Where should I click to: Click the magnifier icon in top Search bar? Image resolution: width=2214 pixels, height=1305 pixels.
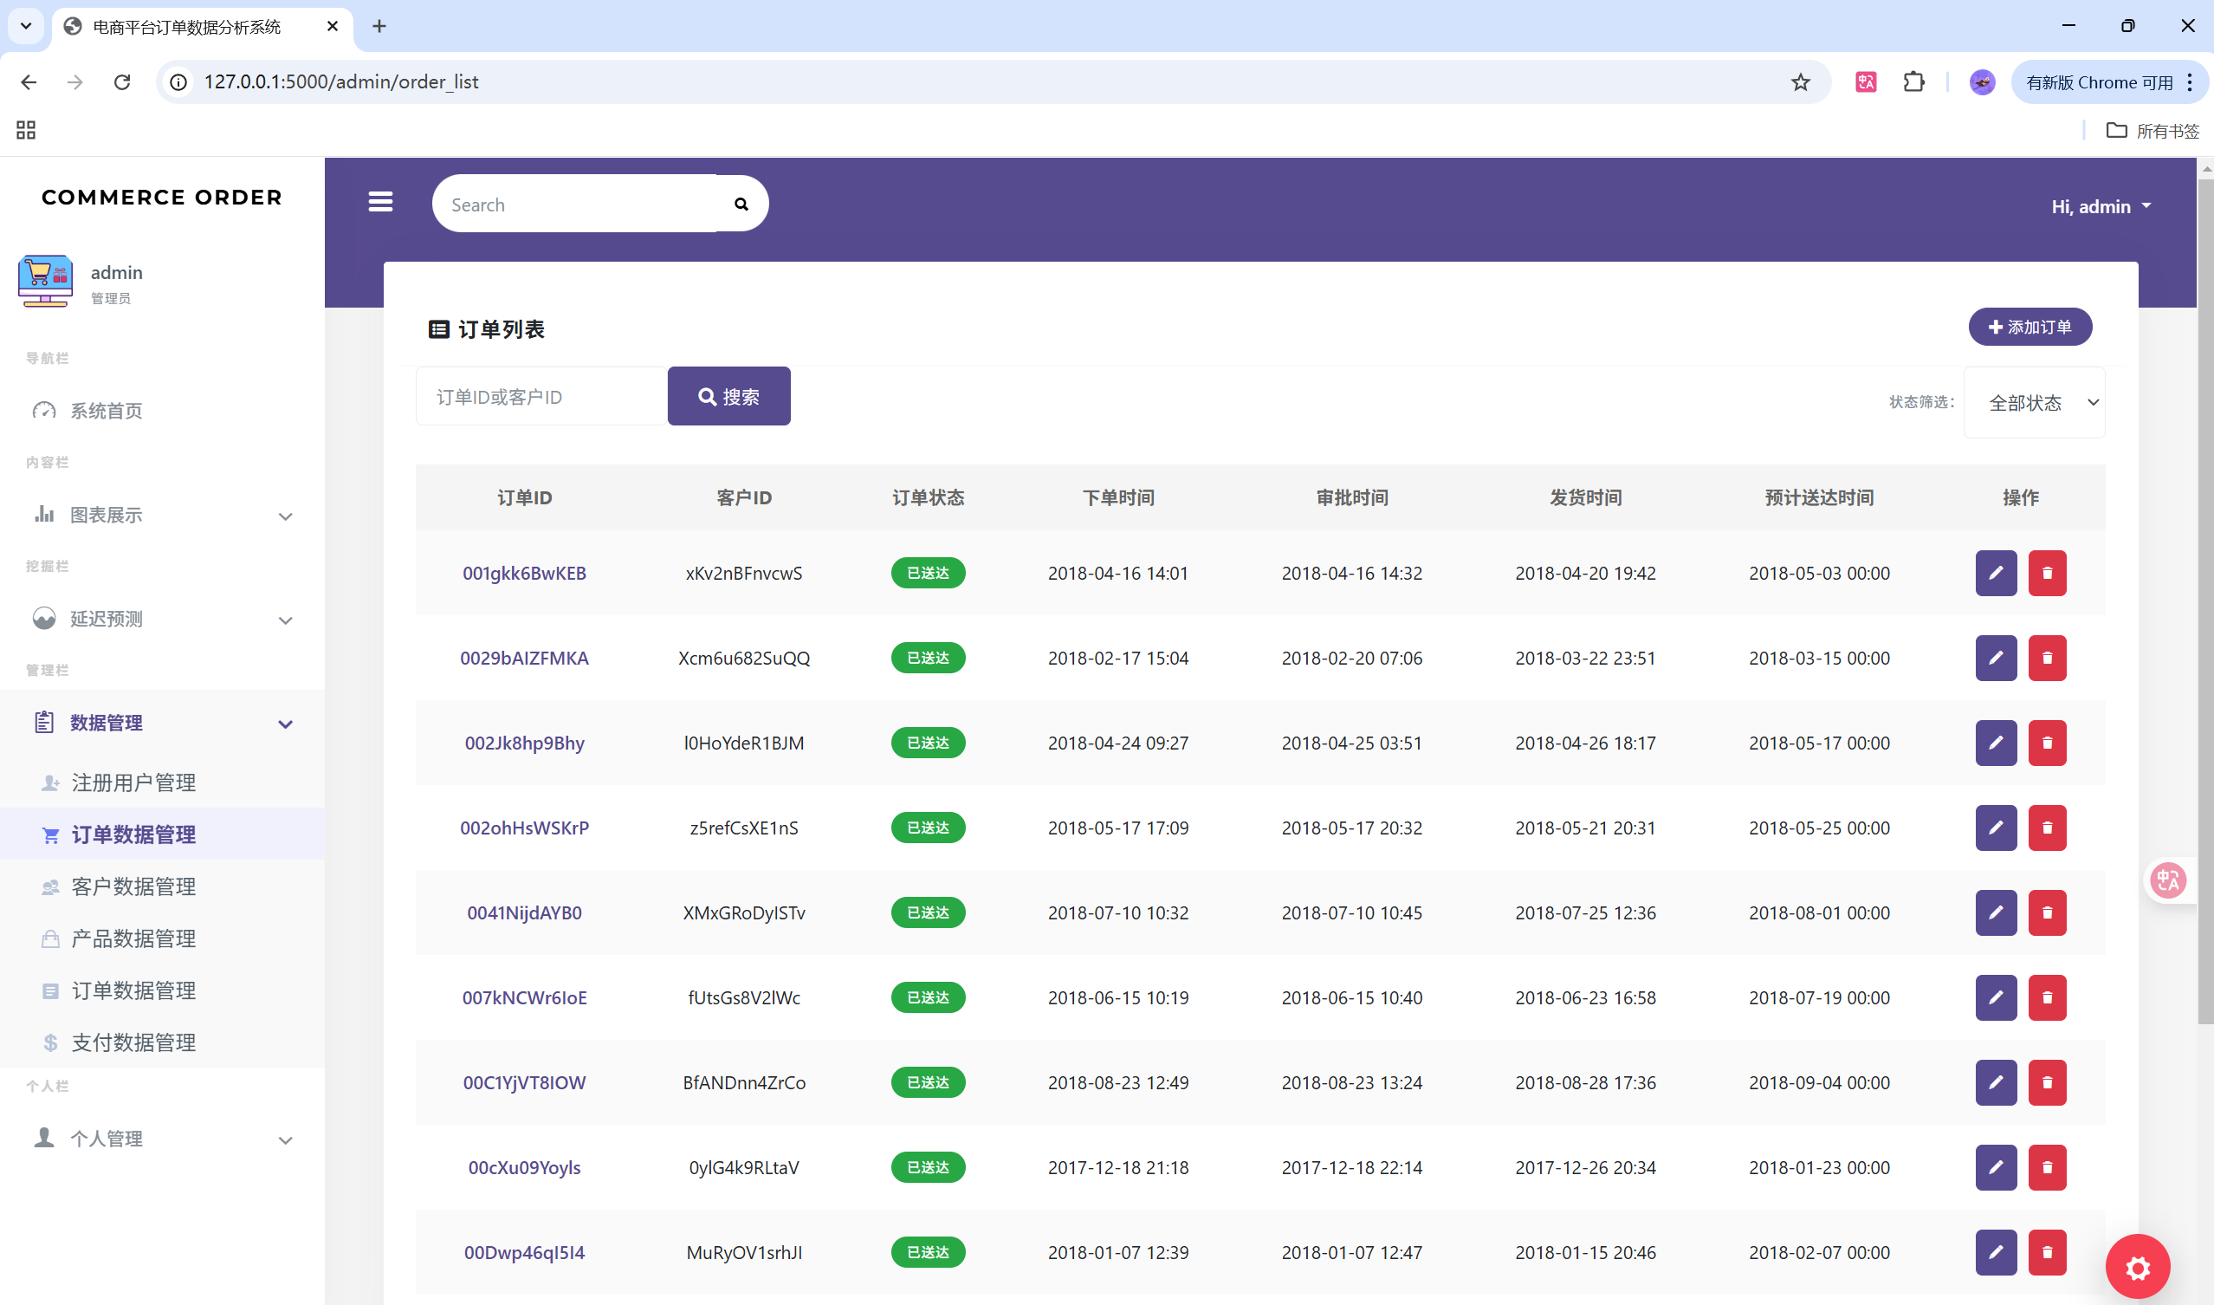click(741, 204)
